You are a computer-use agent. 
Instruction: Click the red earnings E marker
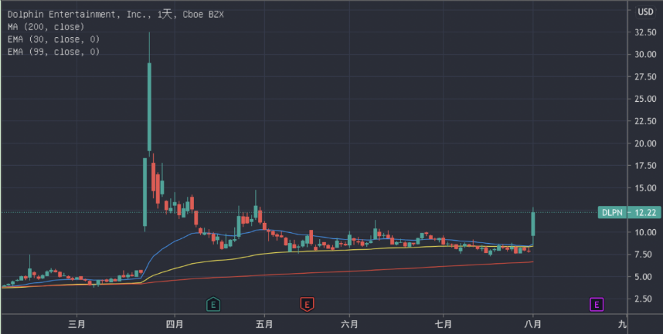(307, 304)
